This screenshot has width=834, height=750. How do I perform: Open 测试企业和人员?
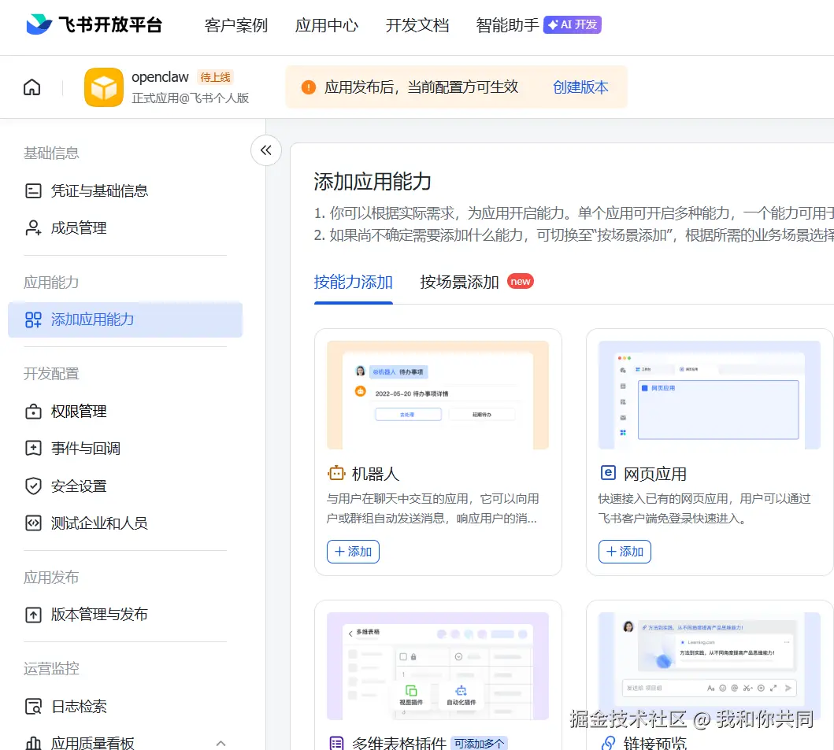(89, 523)
